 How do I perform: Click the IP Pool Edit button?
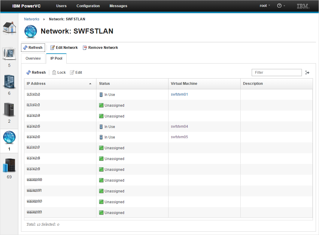(76, 73)
